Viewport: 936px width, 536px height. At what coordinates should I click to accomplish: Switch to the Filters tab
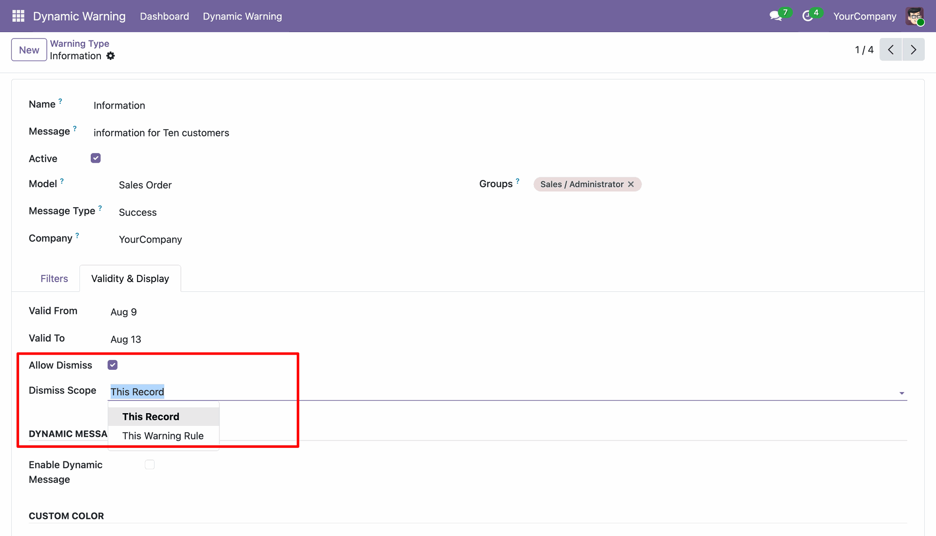click(54, 279)
